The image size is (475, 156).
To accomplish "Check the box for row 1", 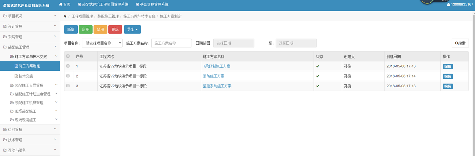I will pos(68,66).
